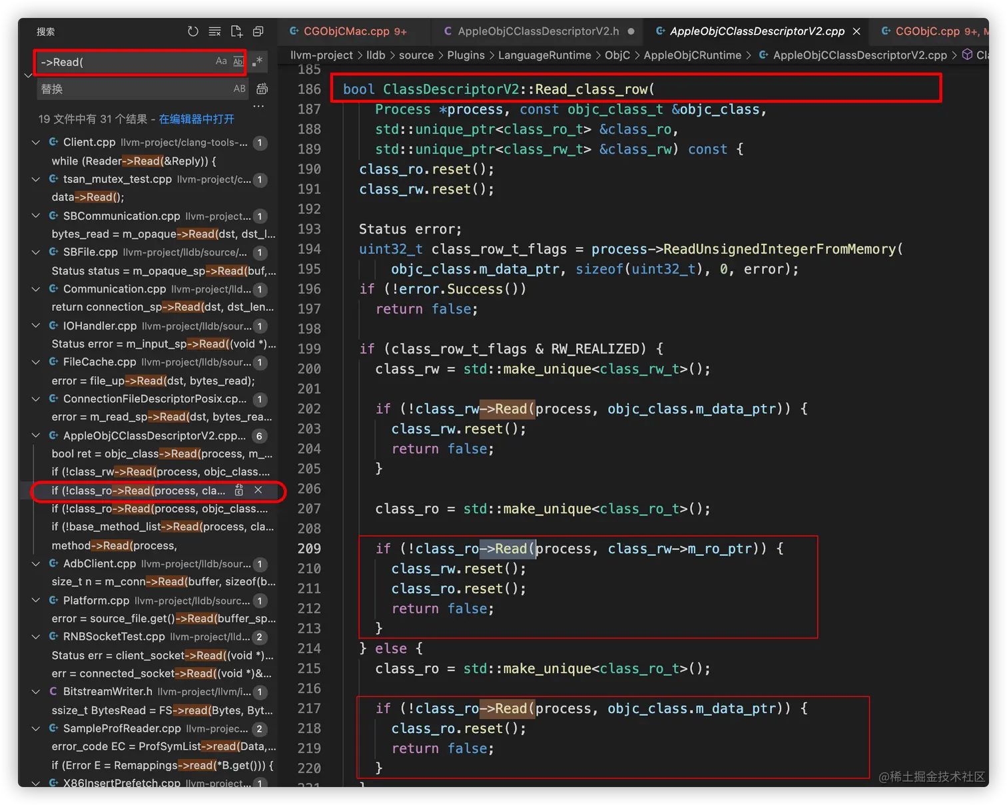Click the file icon beside RNBSocketTest.cpp result
Viewport: 1007px width, 805px height.
54,637
